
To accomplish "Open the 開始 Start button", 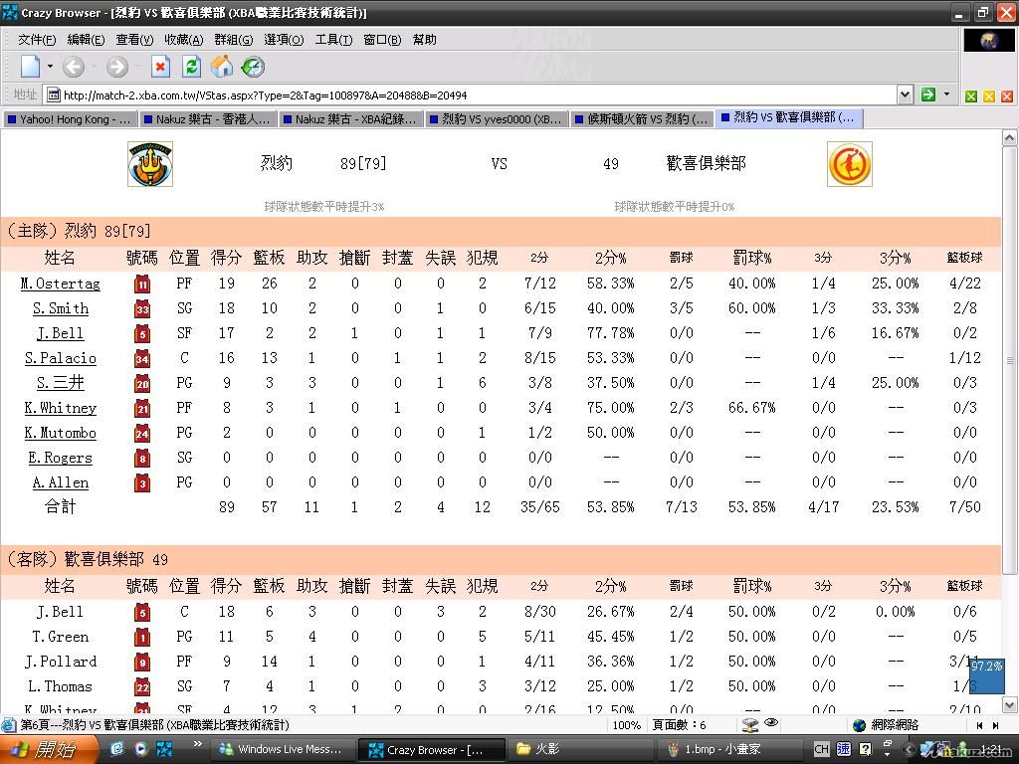I will tap(49, 750).
